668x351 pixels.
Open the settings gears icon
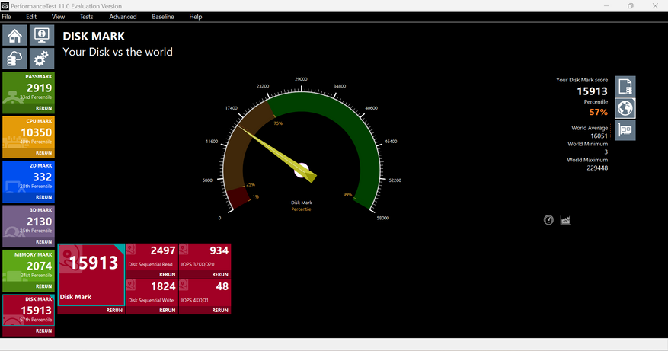click(x=42, y=59)
